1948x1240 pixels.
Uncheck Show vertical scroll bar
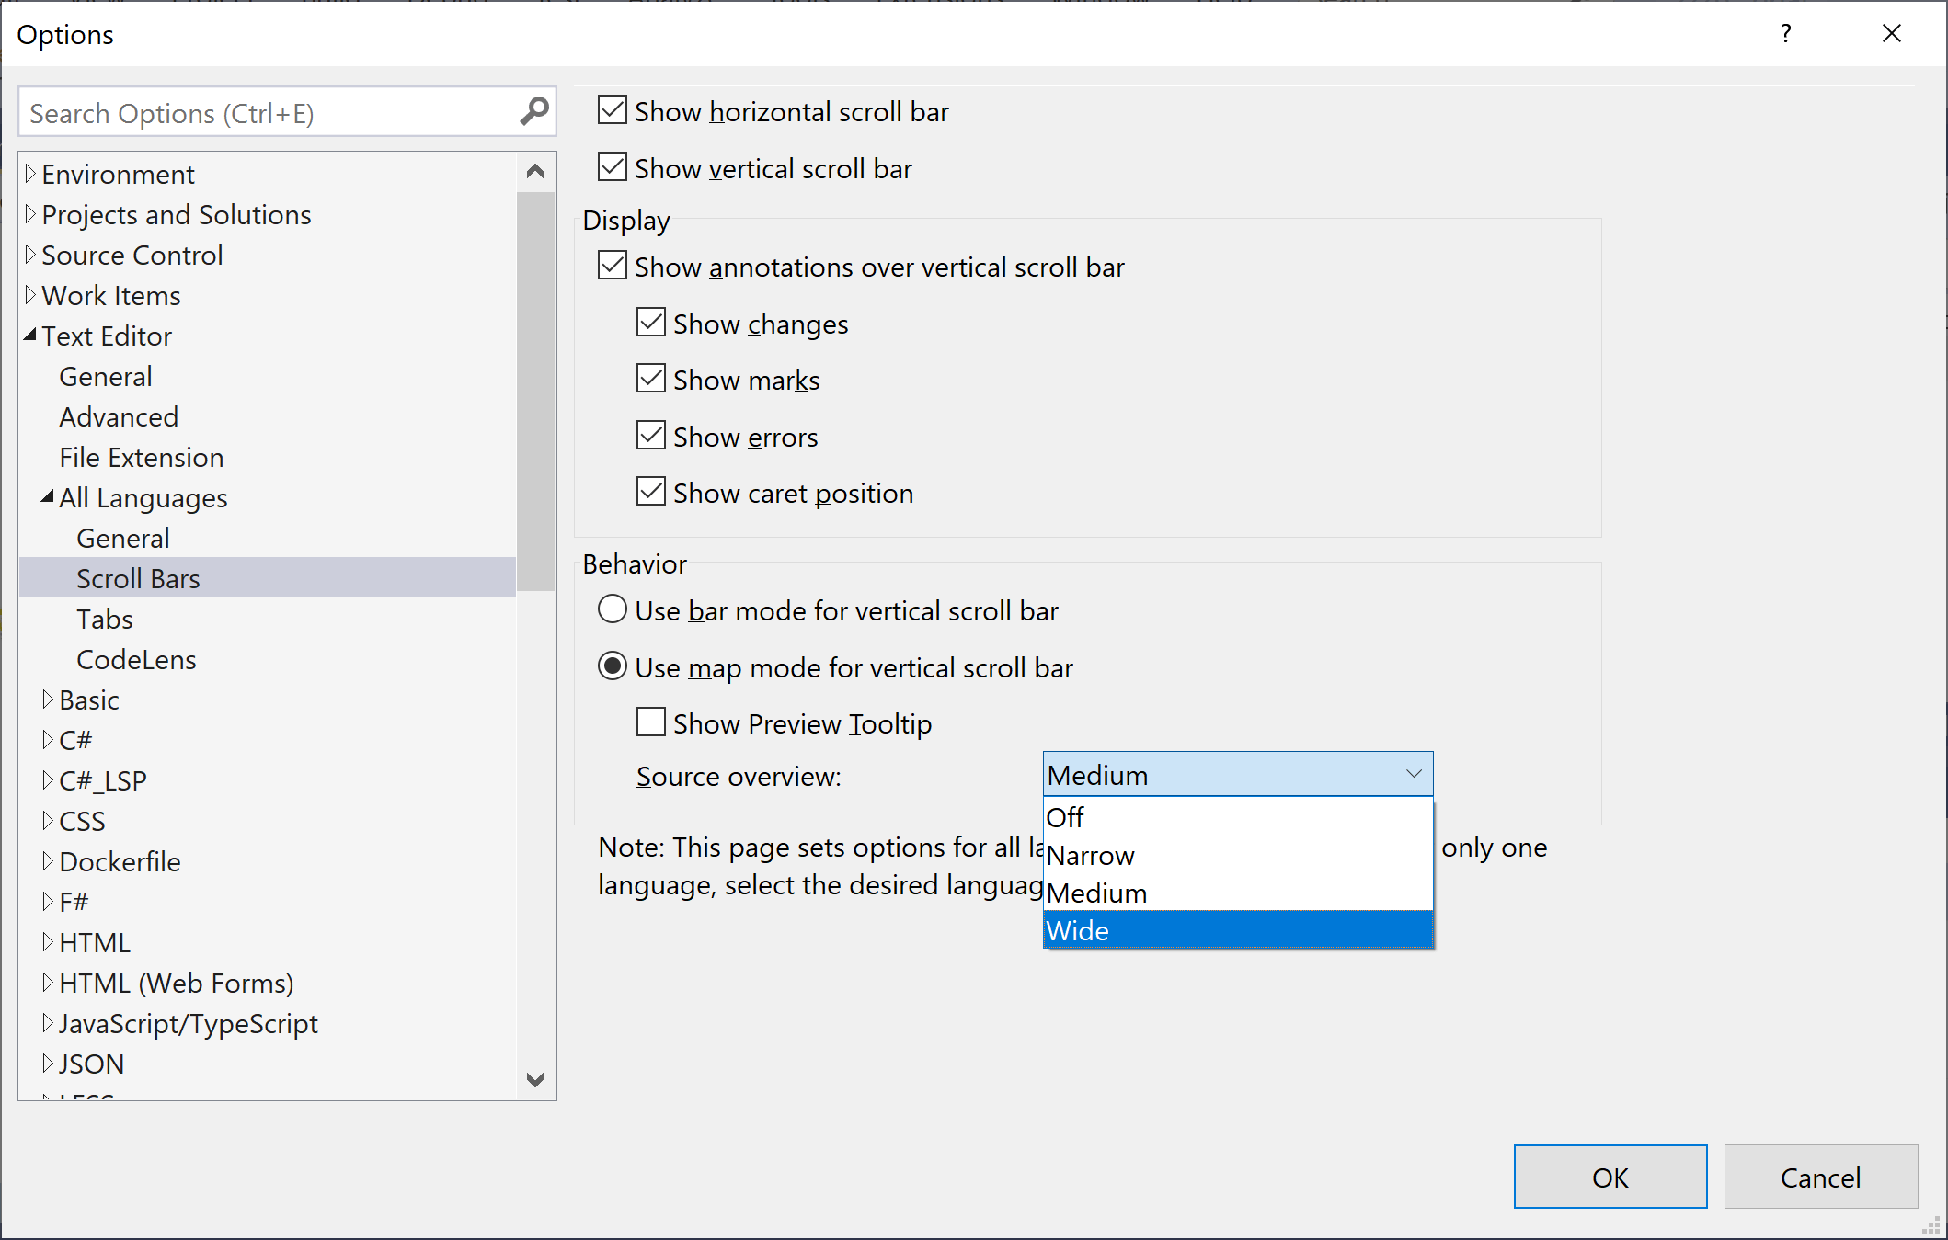613,166
